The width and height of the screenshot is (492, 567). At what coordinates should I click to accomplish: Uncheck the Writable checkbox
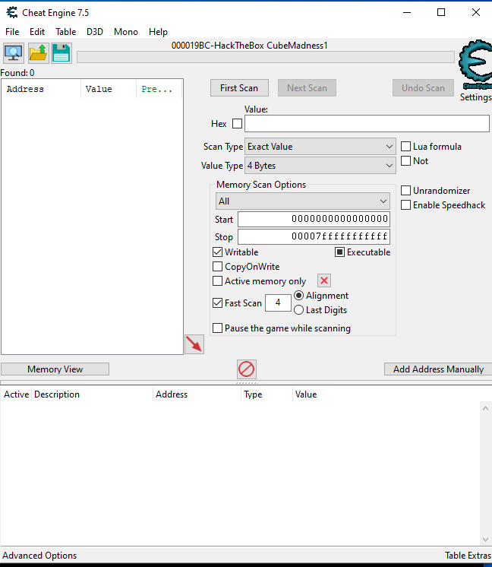tap(217, 252)
